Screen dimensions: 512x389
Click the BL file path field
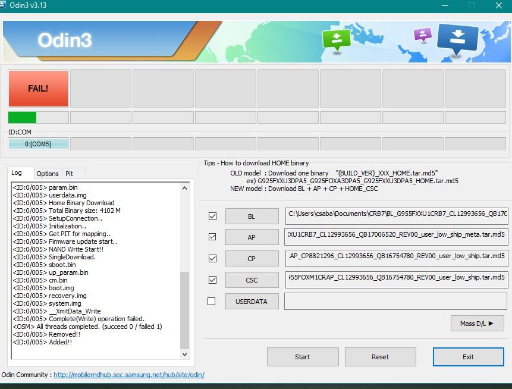(397, 216)
